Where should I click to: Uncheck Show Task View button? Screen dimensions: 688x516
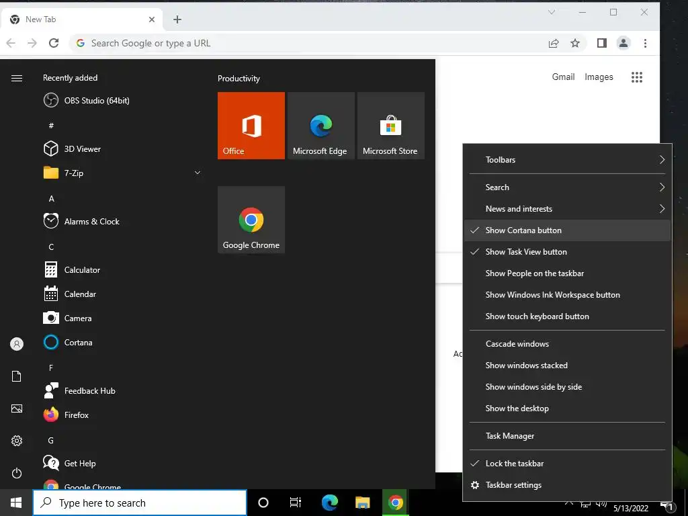pos(567,252)
